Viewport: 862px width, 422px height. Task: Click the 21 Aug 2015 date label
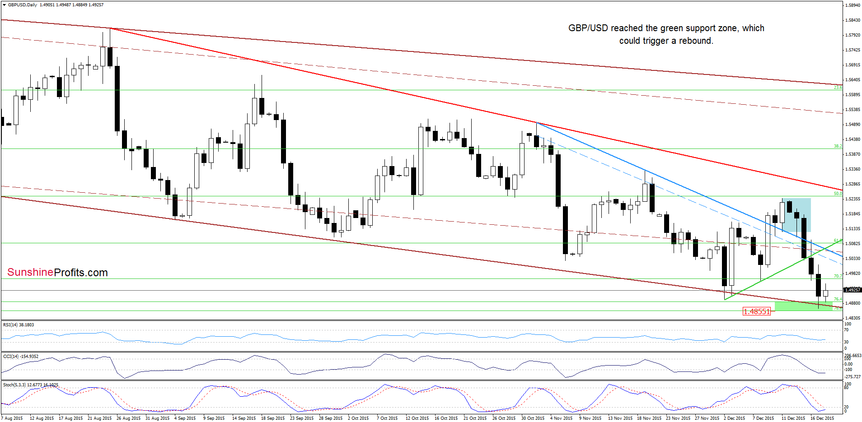click(x=99, y=418)
